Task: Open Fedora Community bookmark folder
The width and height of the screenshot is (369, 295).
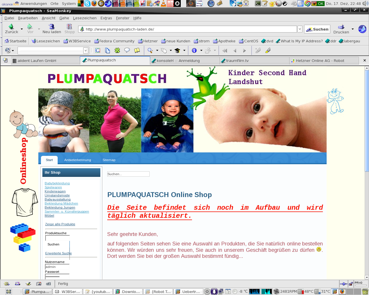Action: (114, 41)
